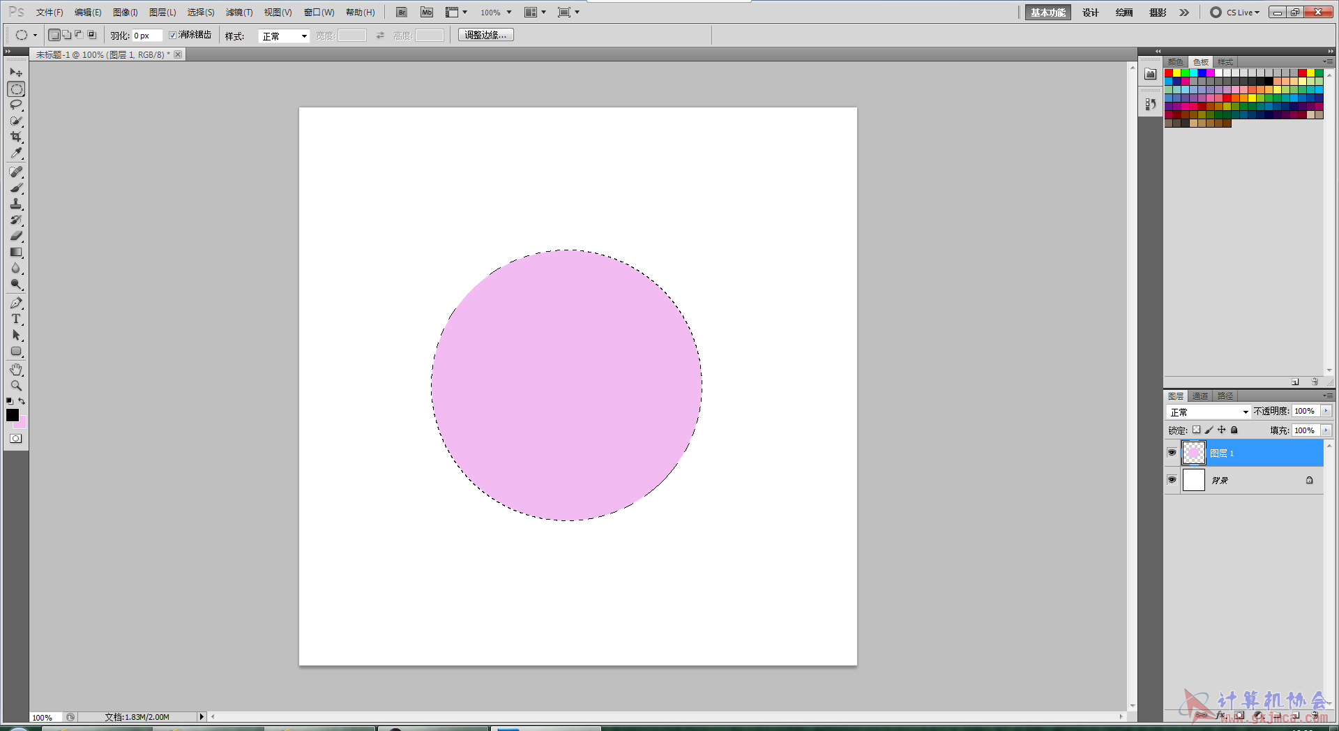1339x731 pixels.
Task: Swap foreground and background colors
Action: 22,401
